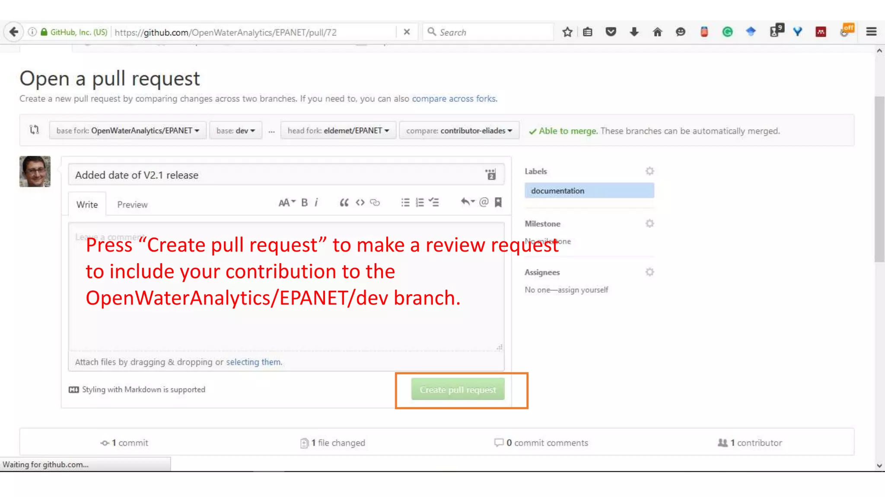Mention a user with the @ icon
Viewport: 885px width, 497px height.
tap(484, 202)
